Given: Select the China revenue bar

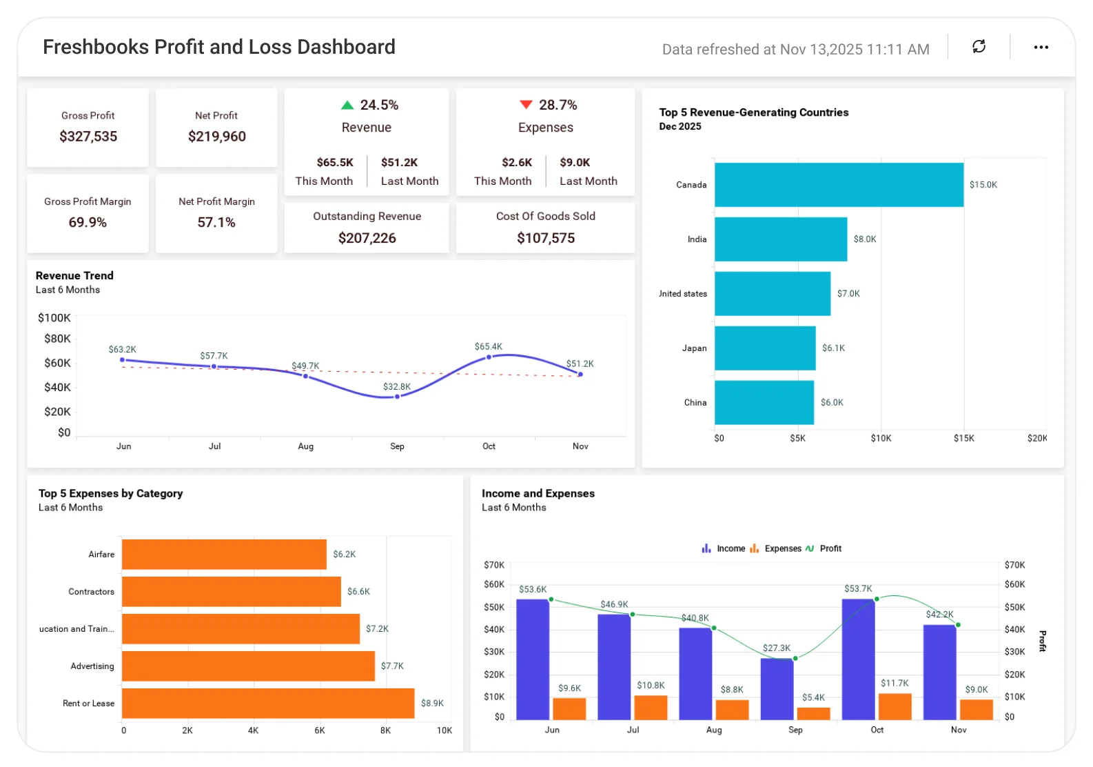Looking at the screenshot, I should click(x=764, y=403).
